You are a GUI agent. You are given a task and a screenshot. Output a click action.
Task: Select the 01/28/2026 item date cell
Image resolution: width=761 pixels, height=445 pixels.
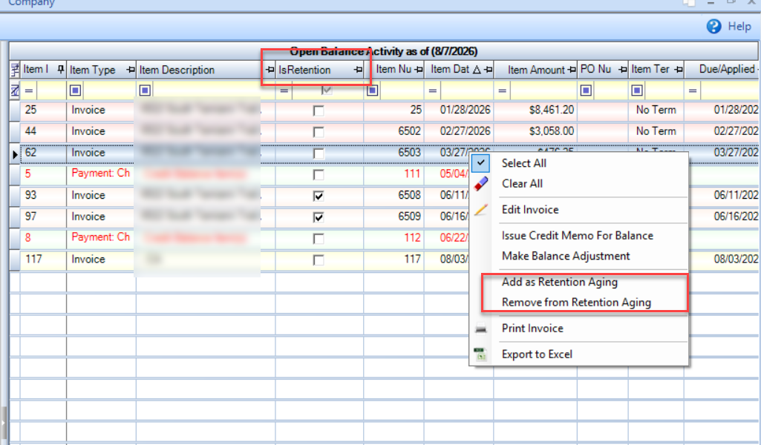point(459,110)
